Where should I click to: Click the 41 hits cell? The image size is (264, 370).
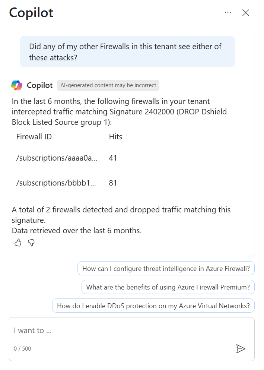pos(113,158)
